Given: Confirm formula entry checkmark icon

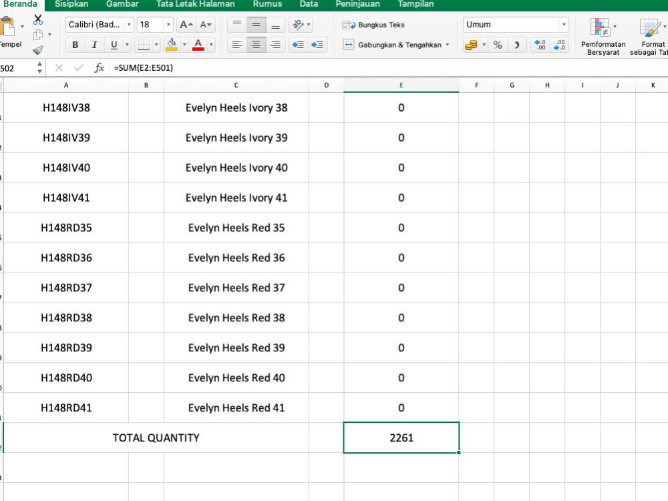Looking at the screenshot, I should tap(78, 67).
